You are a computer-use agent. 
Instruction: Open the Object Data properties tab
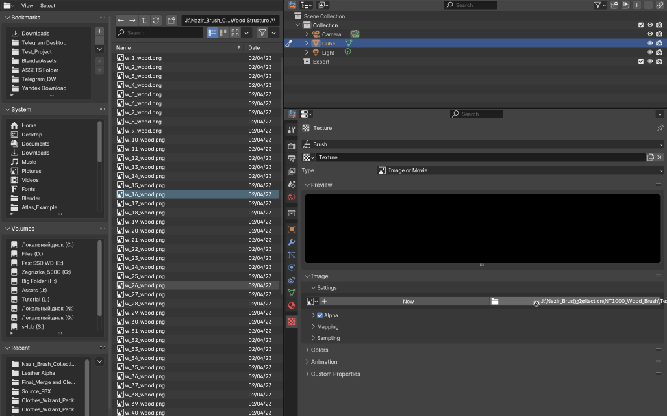tap(292, 293)
